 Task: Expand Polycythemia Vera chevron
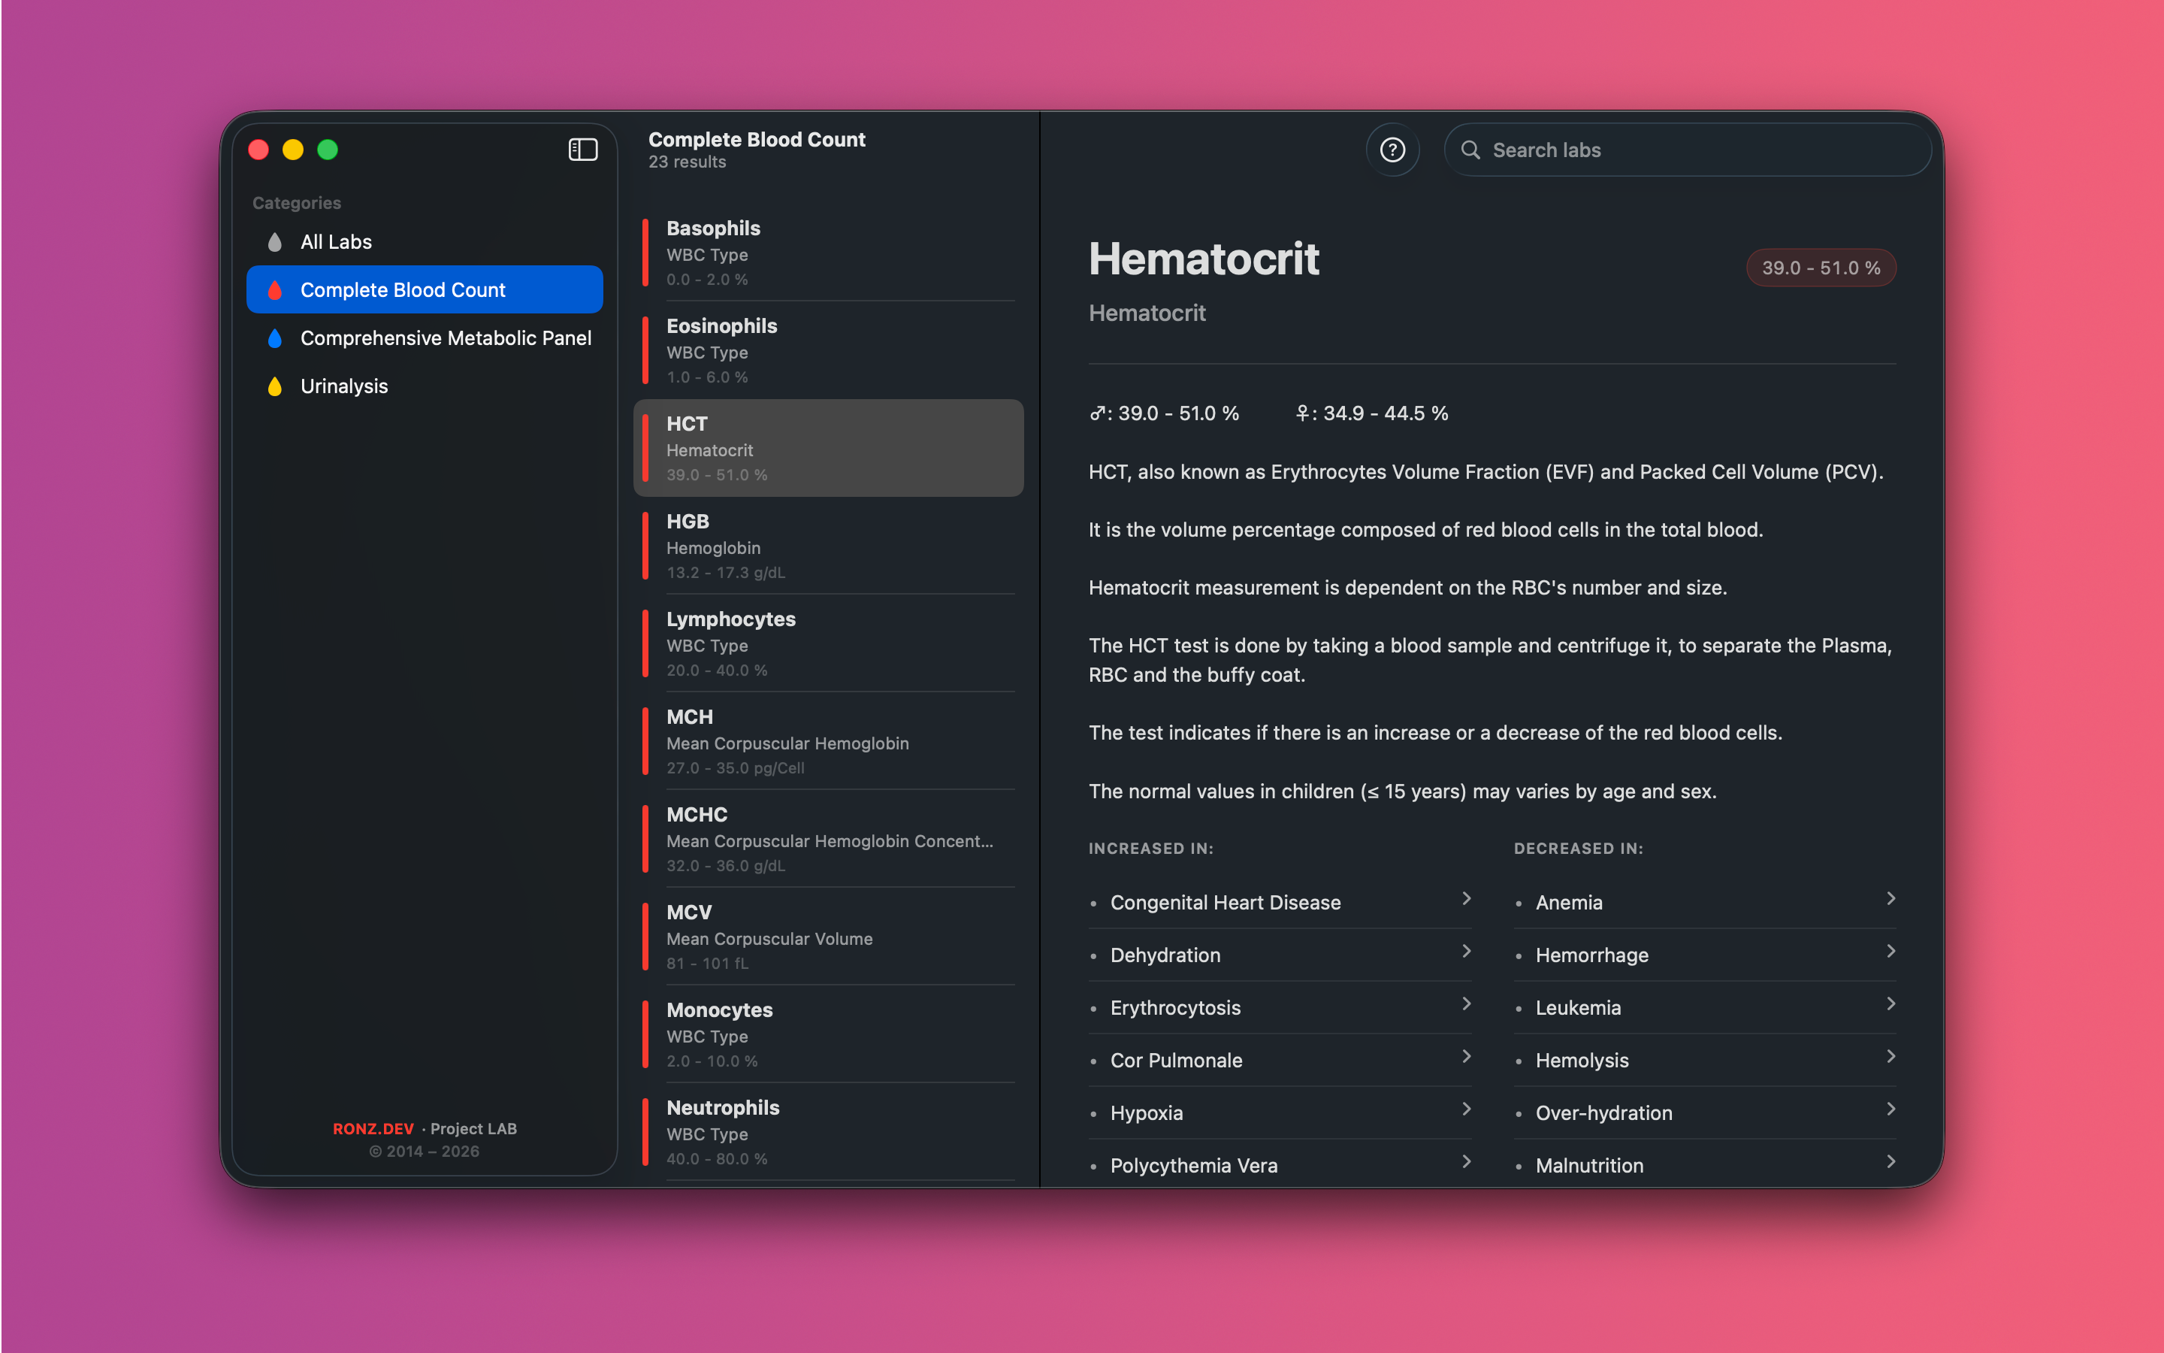coord(1467,1161)
